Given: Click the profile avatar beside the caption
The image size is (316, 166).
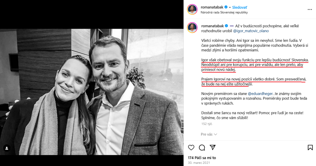Looking at the screenshot, I should pos(192,28).
